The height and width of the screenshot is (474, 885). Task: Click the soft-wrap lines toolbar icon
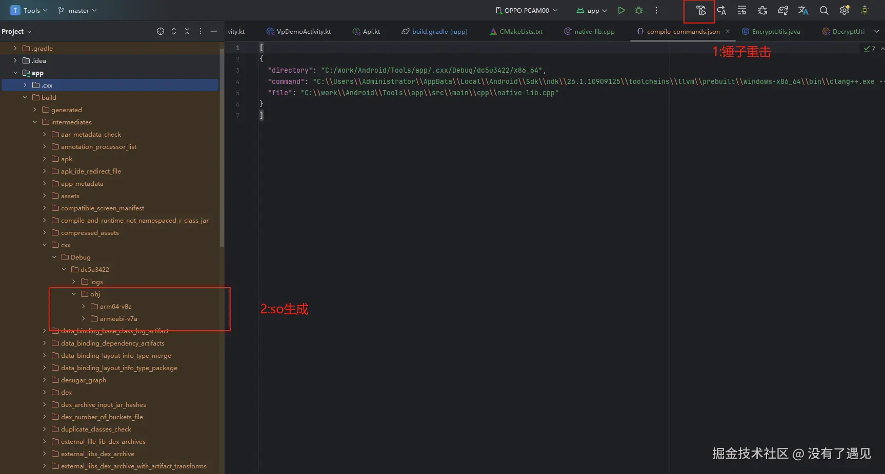(x=742, y=10)
